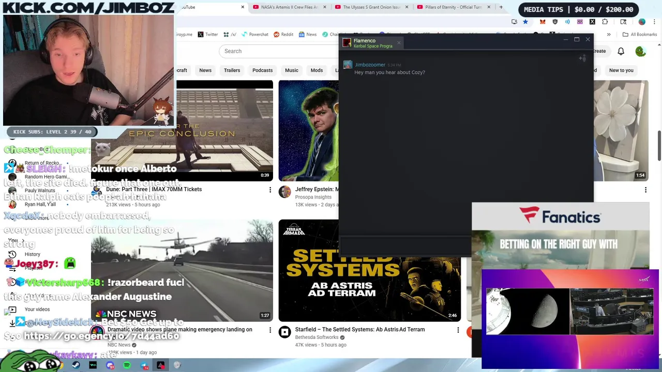Open the Dune Part Three IMAX video thumbnail

click(182, 131)
